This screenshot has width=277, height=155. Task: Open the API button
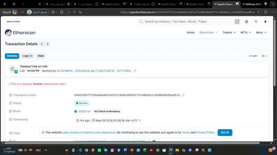coord(253,56)
